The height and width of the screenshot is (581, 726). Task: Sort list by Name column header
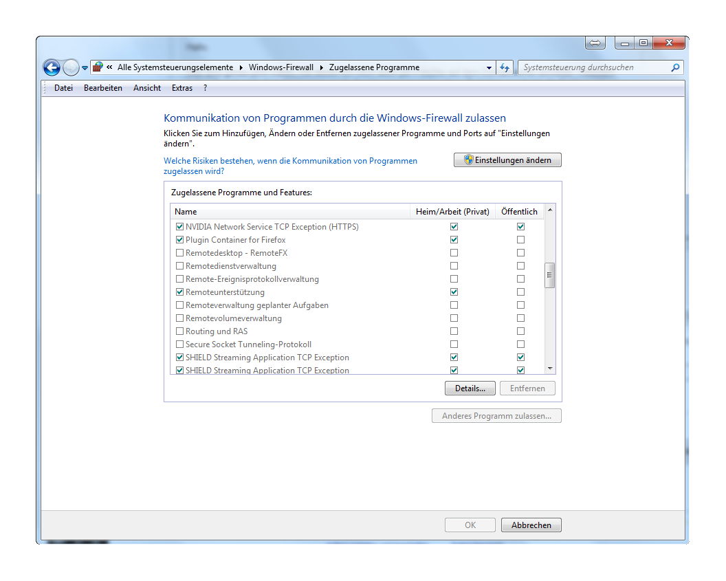290,212
